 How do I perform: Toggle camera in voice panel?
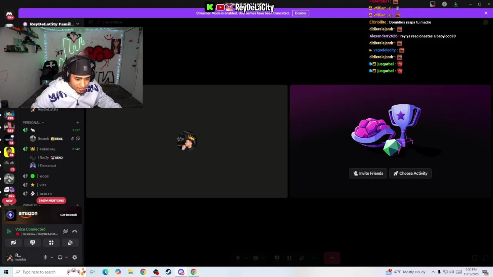click(x=13, y=242)
